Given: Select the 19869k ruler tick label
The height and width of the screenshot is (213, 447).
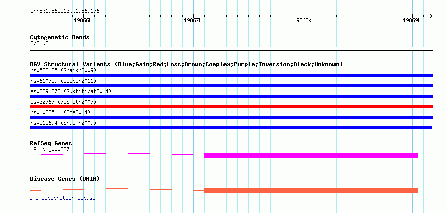Looking at the screenshot, I should tap(412, 20).
